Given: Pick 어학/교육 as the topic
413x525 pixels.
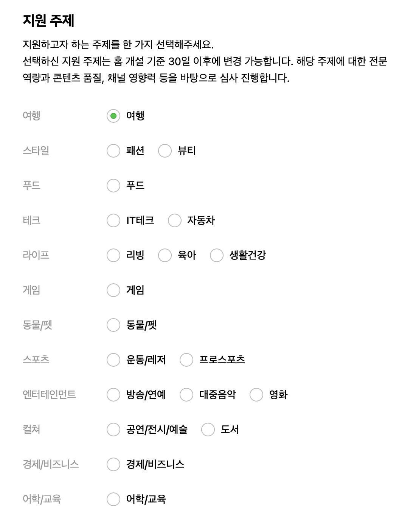Looking at the screenshot, I should tap(113, 500).
